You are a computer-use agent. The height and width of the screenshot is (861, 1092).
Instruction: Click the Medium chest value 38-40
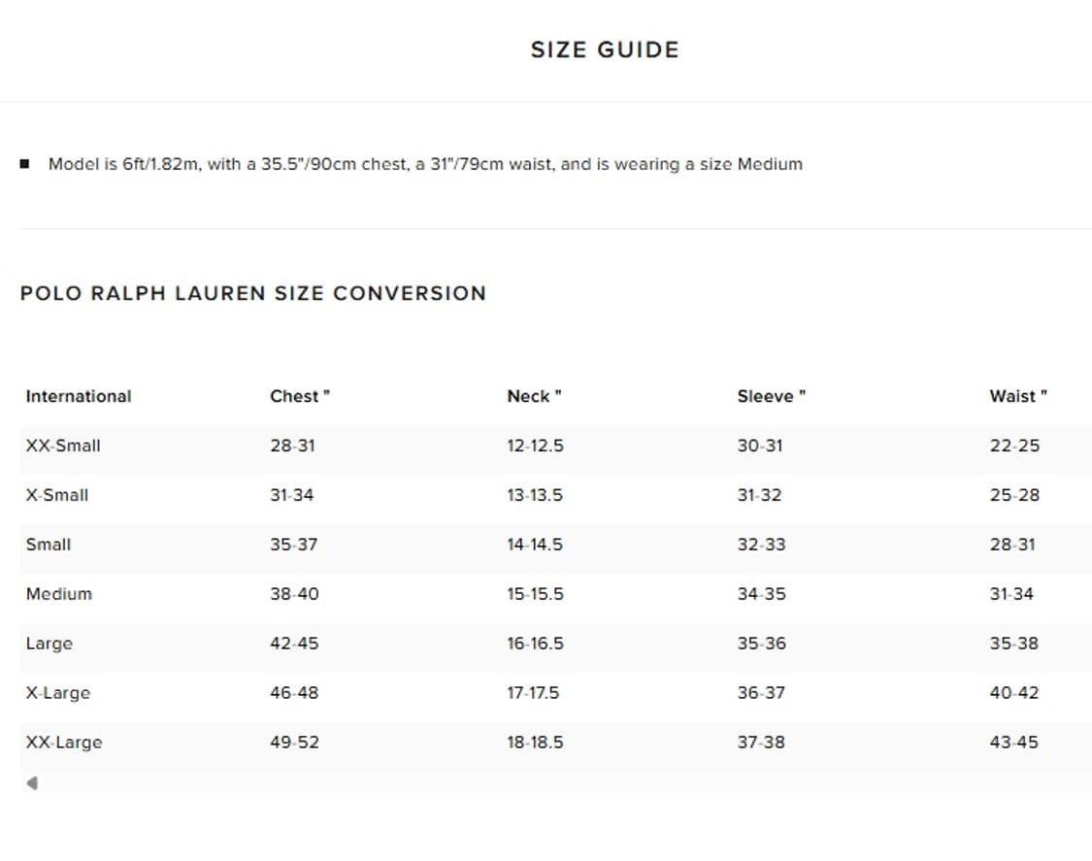[294, 594]
